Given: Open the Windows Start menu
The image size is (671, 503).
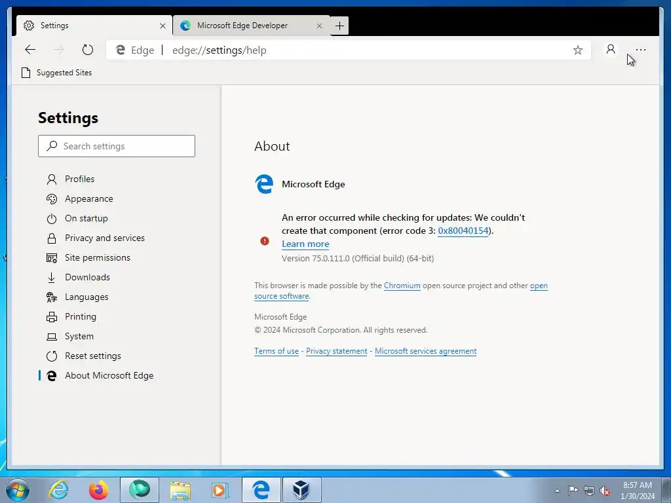Looking at the screenshot, I should (17, 490).
